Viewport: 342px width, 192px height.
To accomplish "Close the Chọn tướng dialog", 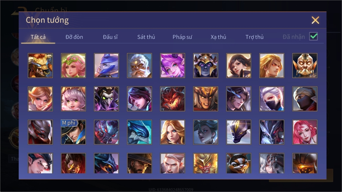I will click(x=315, y=20).
